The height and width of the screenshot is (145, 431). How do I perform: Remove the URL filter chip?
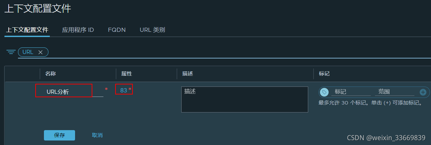click(x=40, y=52)
